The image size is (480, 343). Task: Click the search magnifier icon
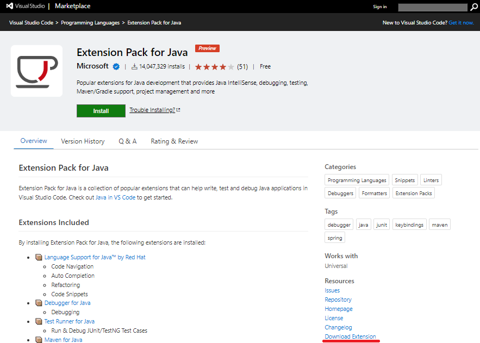pyautogui.click(x=473, y=7)
